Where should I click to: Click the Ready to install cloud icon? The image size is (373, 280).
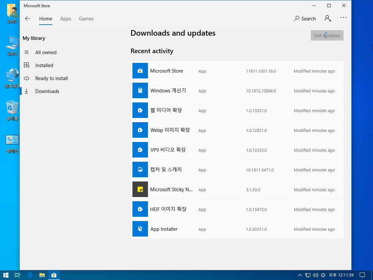pyautogui.click(x=27, y=78)
